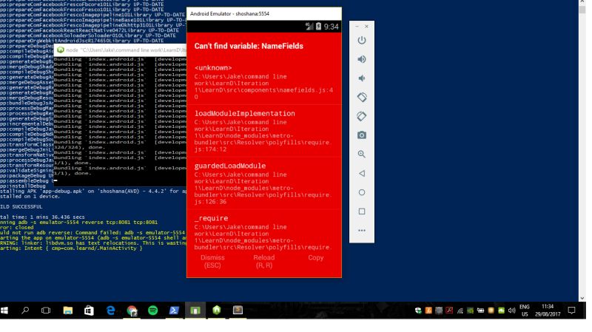Tap the guardedLoadModule stack frame
592x332 pixels.
[x=264, y=183]
